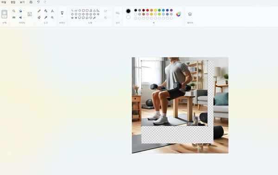
Task: Pick the diamond shape
Action: tap(72, 14)
